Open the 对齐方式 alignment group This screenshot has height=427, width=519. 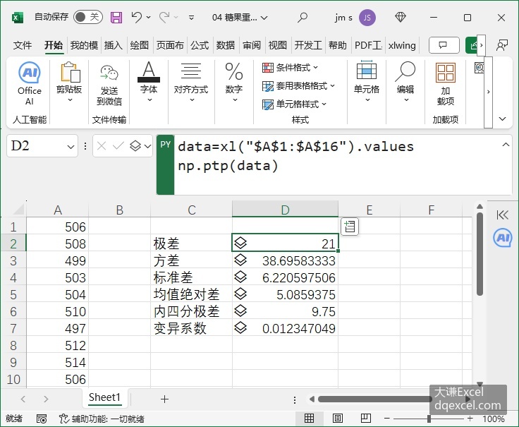pos(191,82)
